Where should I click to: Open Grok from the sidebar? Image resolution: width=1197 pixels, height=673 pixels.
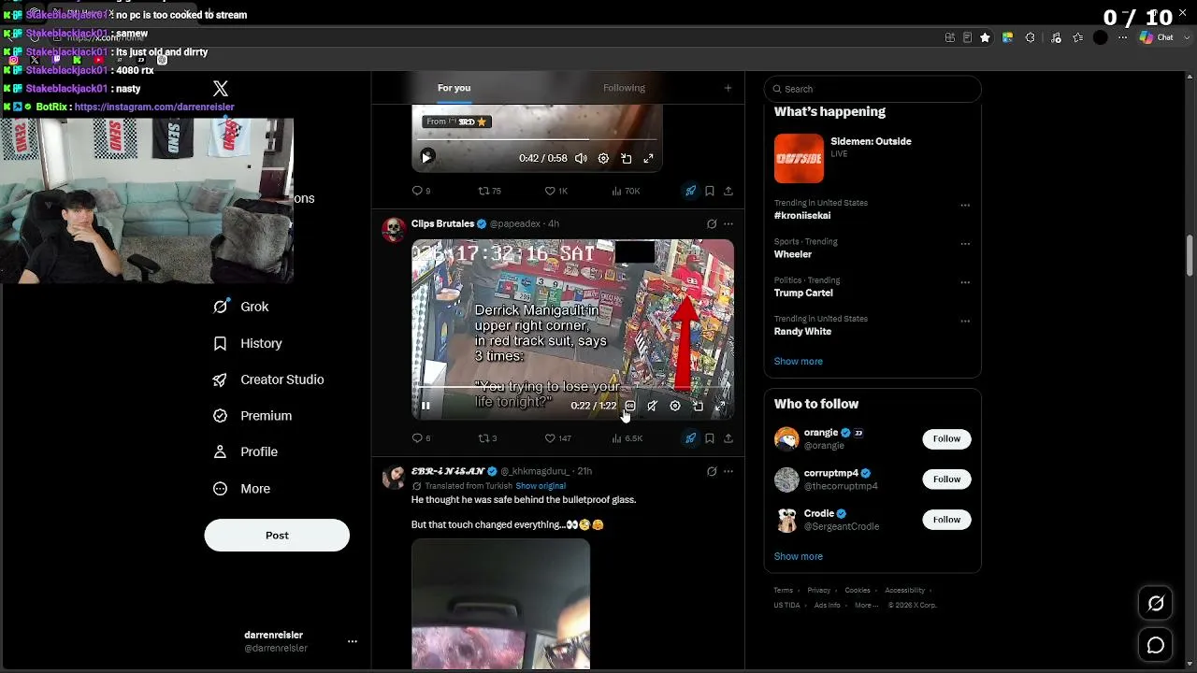(x=241, y=307)
